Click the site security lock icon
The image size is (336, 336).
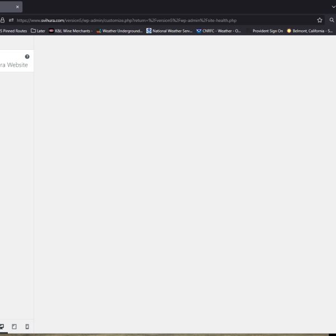click(2, 20)
